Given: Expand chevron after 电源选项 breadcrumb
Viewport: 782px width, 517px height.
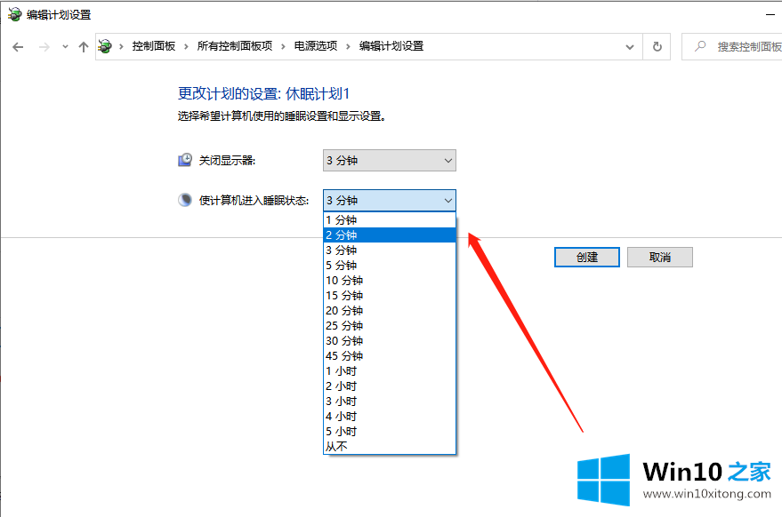Looking at the screenshot, I should 348,47.
